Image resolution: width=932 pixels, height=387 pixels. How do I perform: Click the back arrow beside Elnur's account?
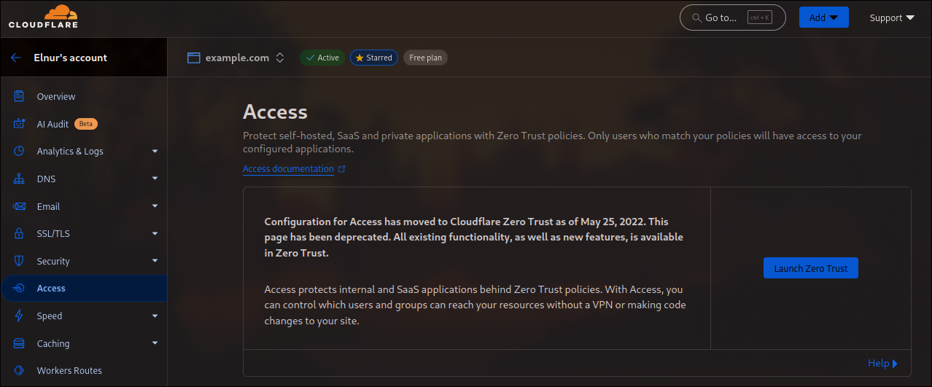coord(16,58)
